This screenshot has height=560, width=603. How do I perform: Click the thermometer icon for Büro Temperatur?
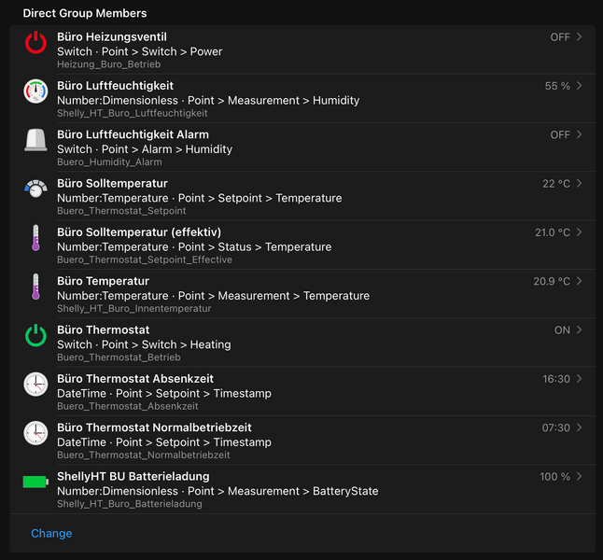[x=35, y=287]
